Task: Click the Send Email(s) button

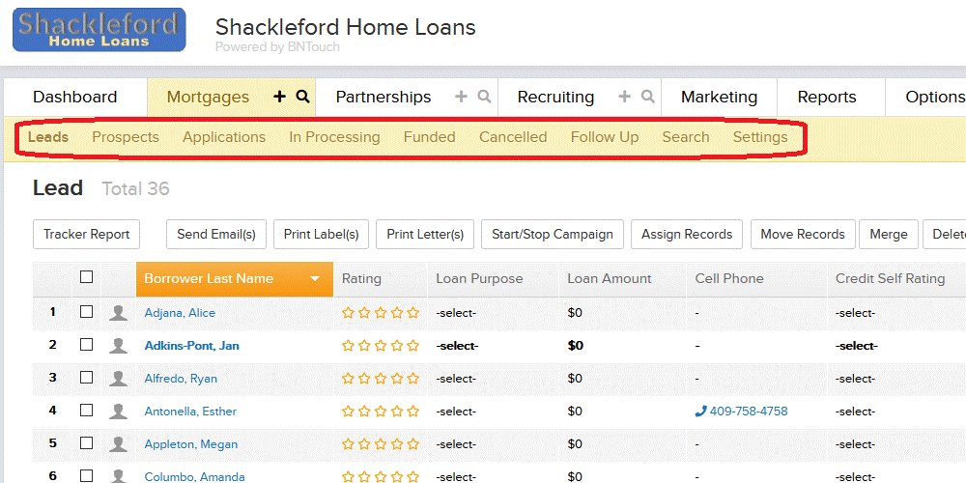Action: click(x=216, y=234)
